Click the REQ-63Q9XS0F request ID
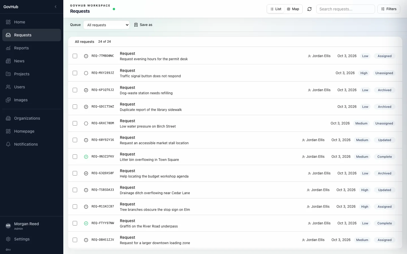 point(103,173)
